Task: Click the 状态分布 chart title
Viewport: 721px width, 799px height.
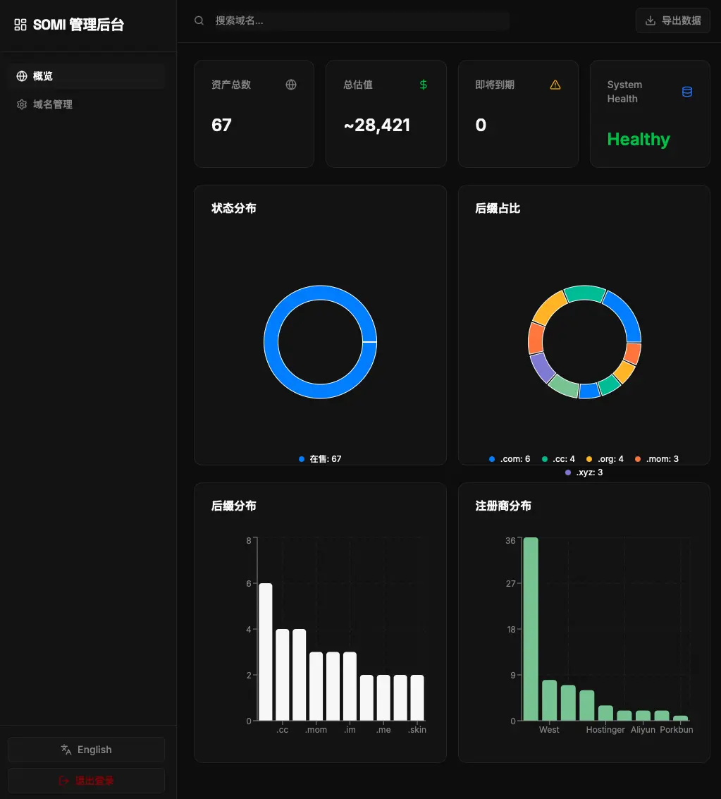Action: [234, 208]
